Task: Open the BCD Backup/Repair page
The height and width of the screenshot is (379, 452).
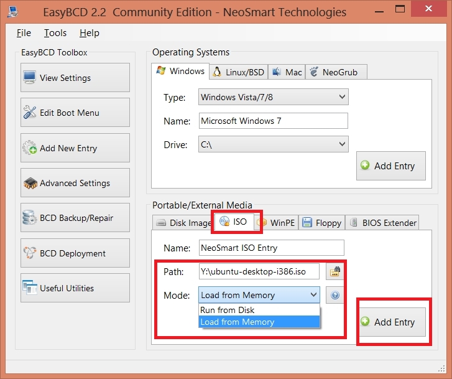Action: [x=75, y=218]
